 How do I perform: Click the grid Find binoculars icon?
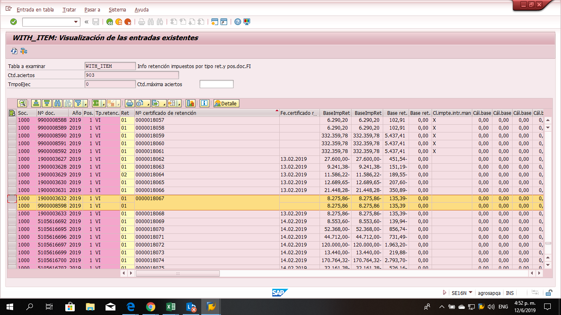coord(57,103)
